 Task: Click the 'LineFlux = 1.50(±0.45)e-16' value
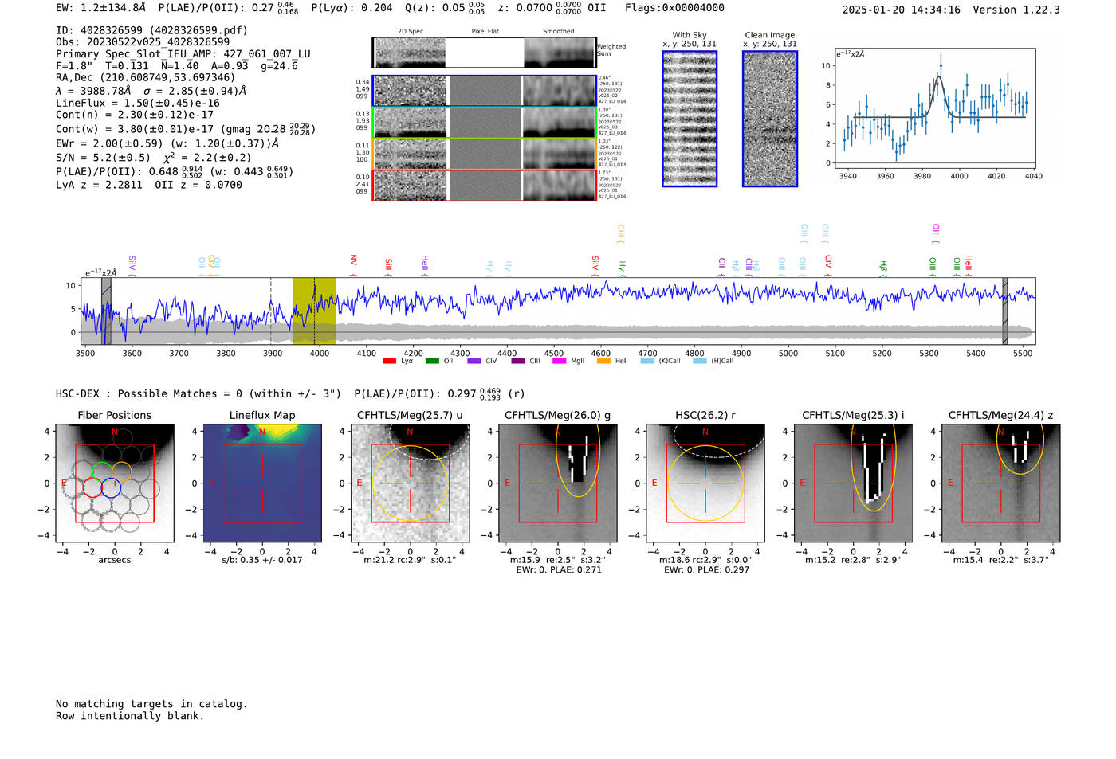(138, 103)
